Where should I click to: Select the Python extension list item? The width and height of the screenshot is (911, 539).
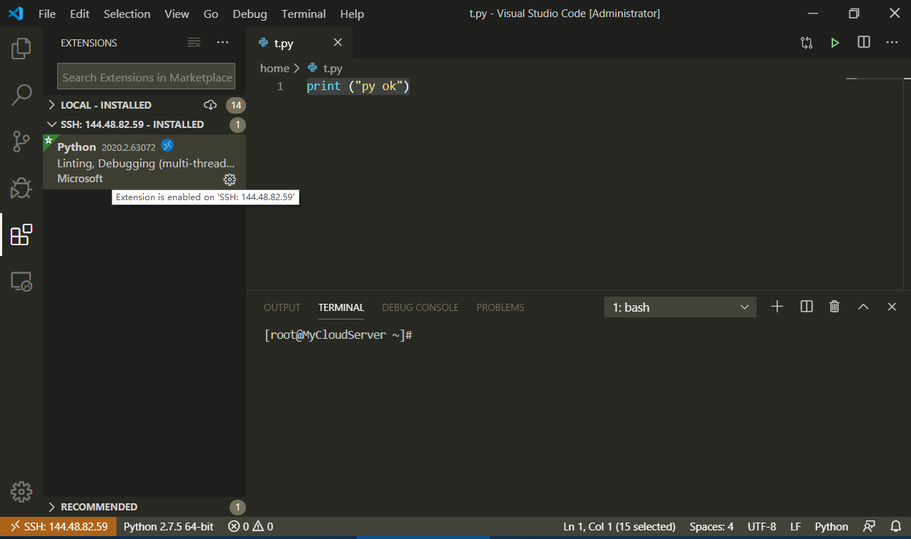(x=144, y=162)
